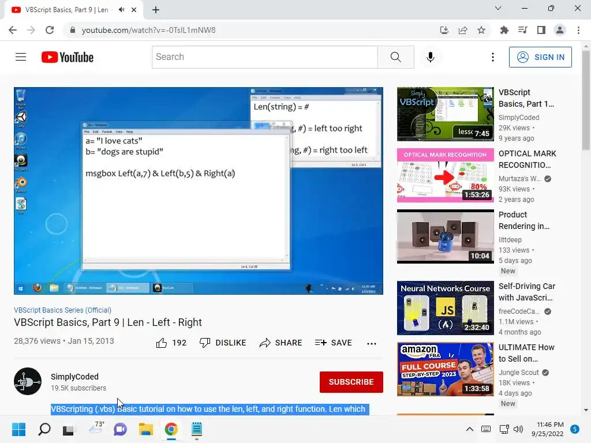This screenshot has height=443, width=591.
Task: Focus the YouTube search field
Action: coord(264,57)
